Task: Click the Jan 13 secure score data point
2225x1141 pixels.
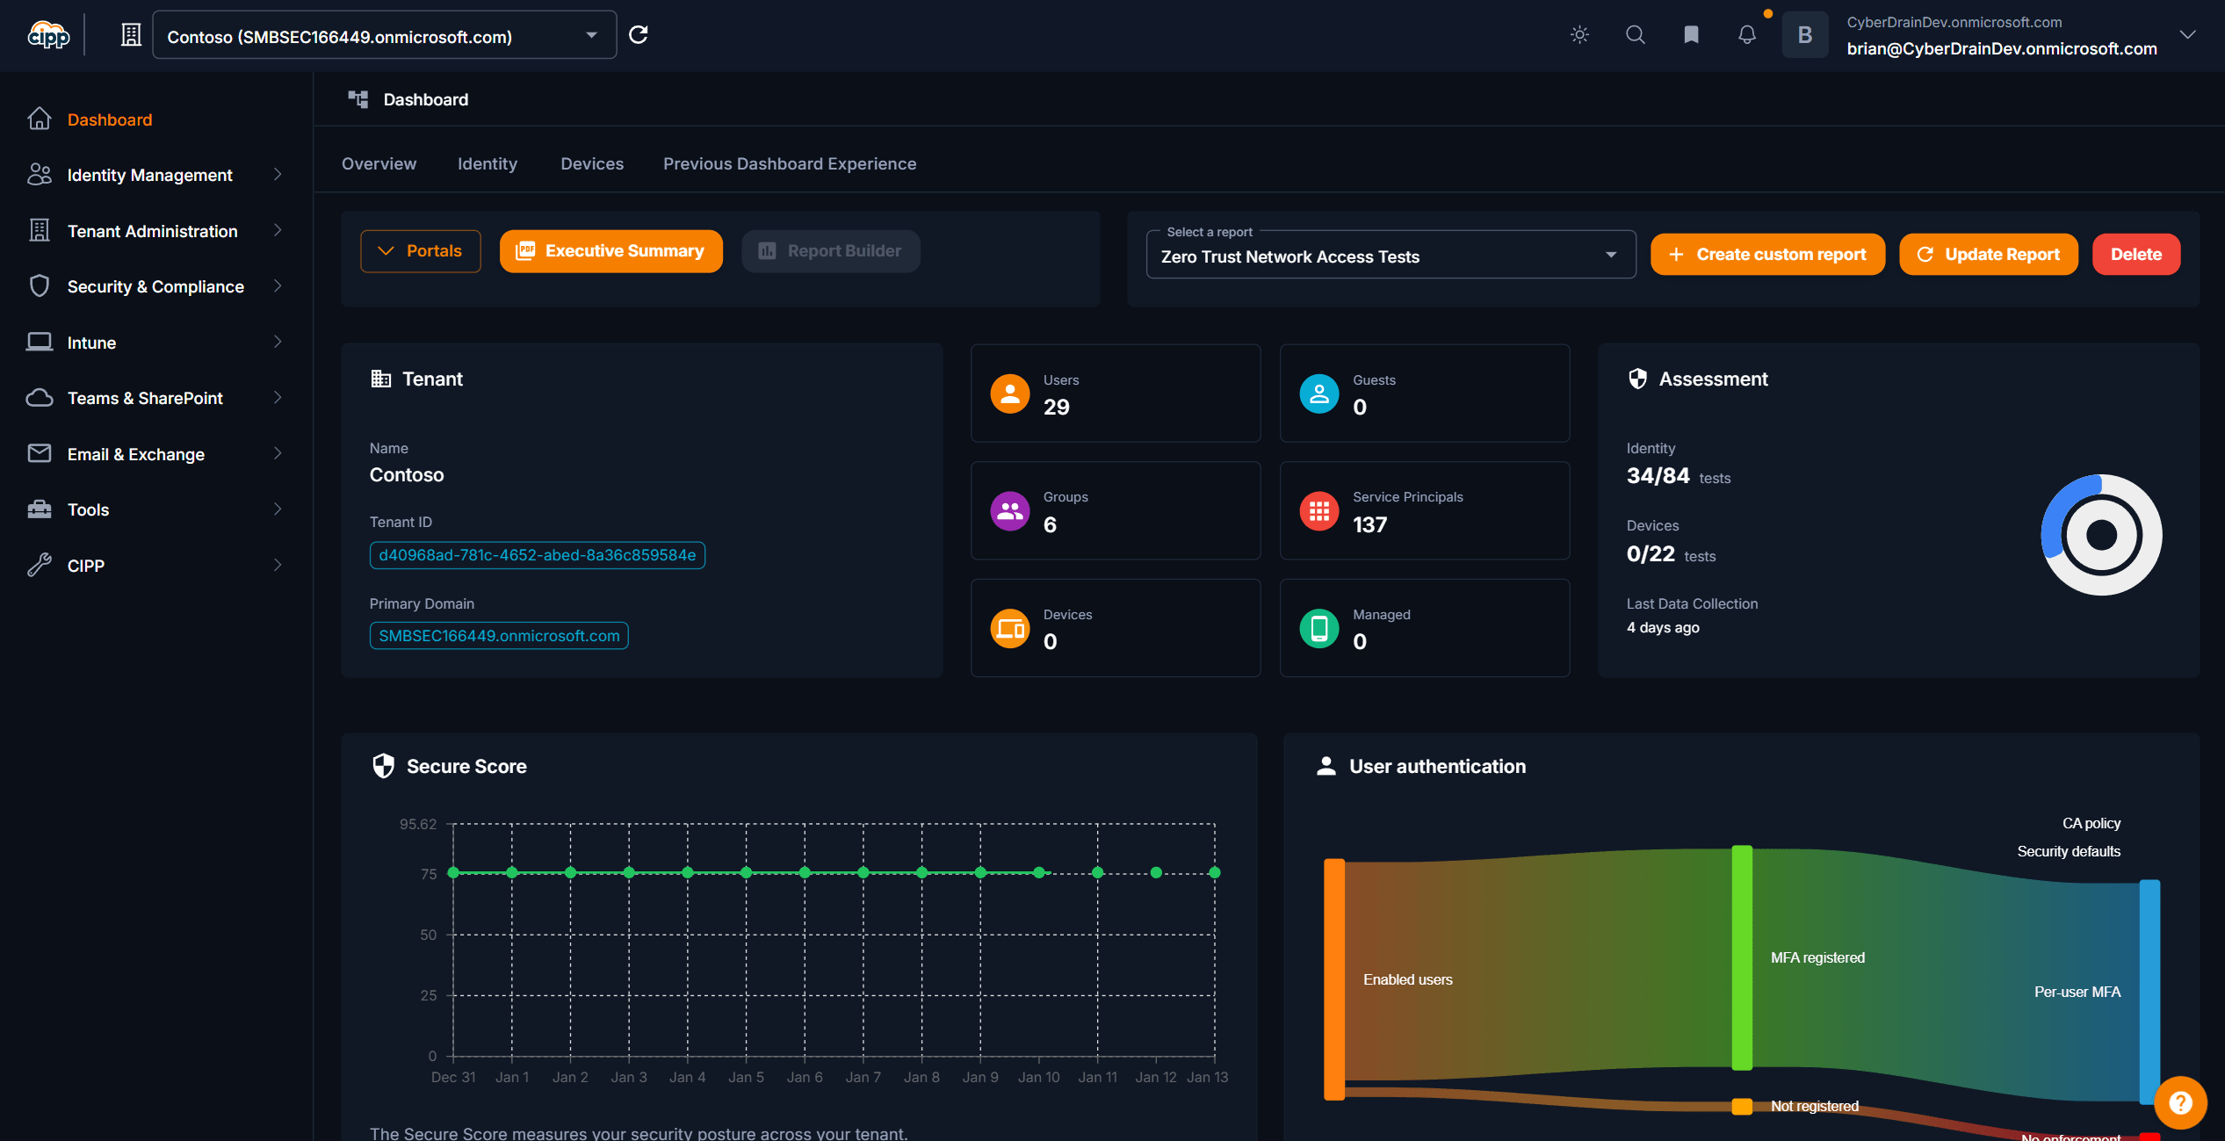Action: [x=1215, y=872]
